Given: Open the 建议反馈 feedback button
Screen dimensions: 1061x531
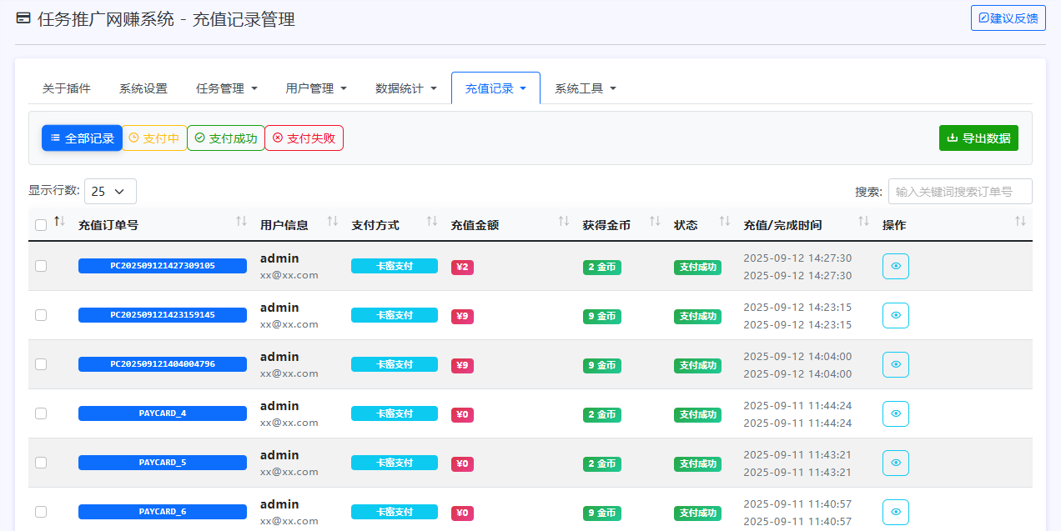Looking at the screenshot, I should point(1008,17).
